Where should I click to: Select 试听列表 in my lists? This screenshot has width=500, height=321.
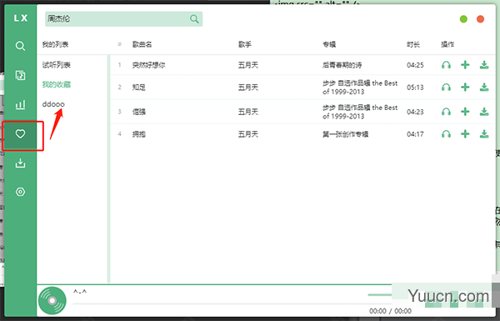(57, 65)
